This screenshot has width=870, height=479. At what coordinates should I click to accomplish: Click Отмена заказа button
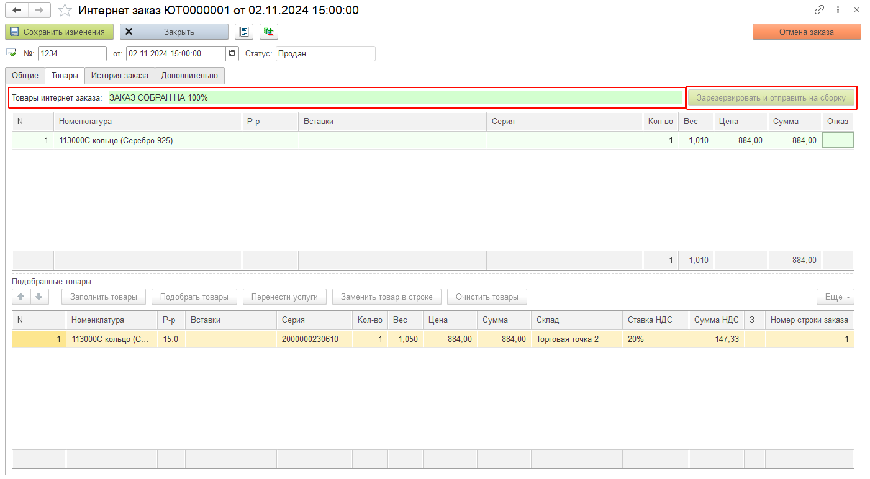click(x=807, y=32)
